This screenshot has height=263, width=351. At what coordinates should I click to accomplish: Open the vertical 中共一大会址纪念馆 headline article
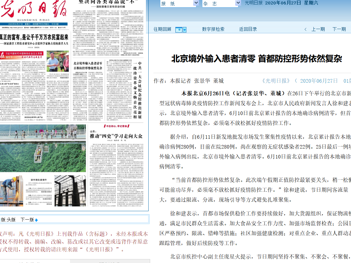pyautogui.click(x=137, y=90)
